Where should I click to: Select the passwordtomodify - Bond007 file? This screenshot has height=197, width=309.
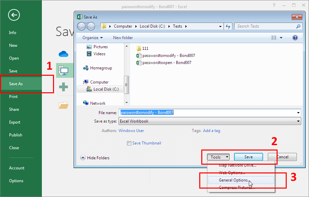165,56
